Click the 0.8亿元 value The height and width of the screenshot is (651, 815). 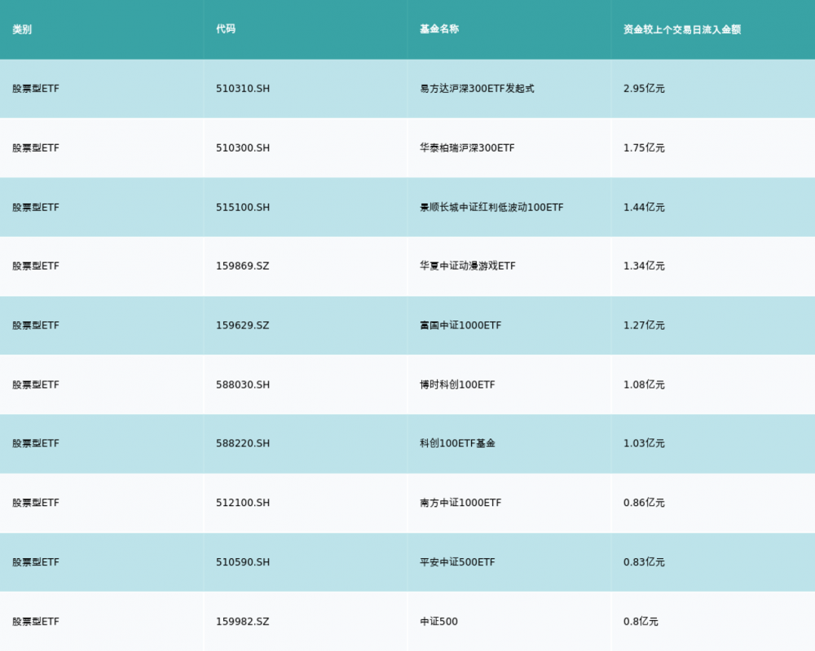click(641, 622)
